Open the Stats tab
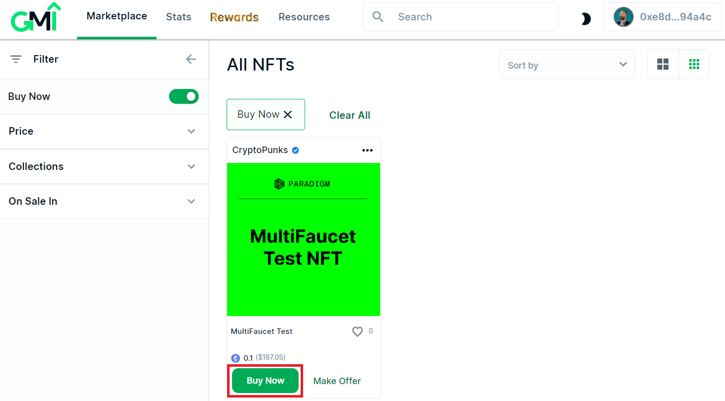This screenshot has height=401, width=725. coord(178,17)
